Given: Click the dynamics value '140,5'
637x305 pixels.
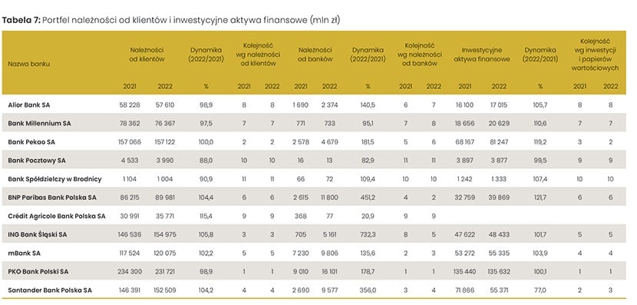Looking at the screenshot, I should pos(368,105).
